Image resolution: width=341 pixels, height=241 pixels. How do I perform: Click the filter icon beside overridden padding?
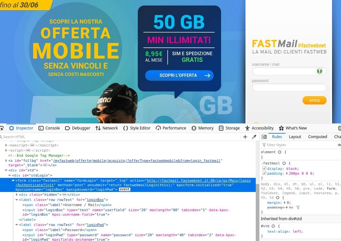[298, 207]
